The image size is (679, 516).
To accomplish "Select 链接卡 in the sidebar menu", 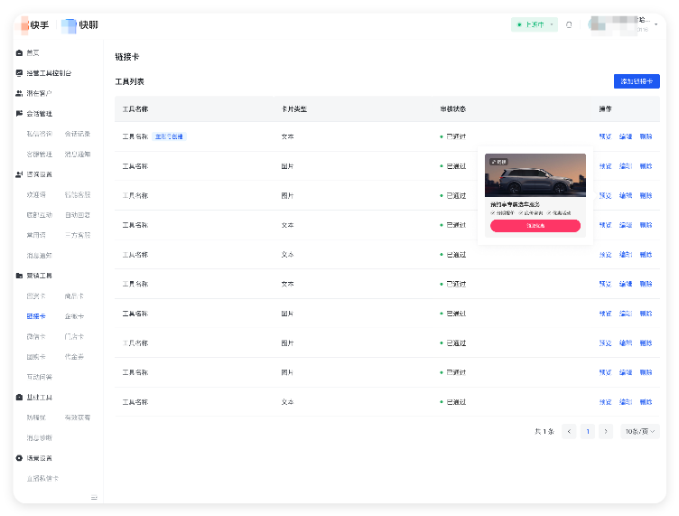I will tap(35, 316).
